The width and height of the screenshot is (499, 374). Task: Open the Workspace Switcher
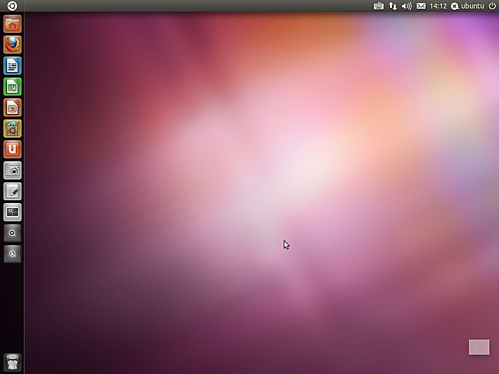(x=12, y=212)
